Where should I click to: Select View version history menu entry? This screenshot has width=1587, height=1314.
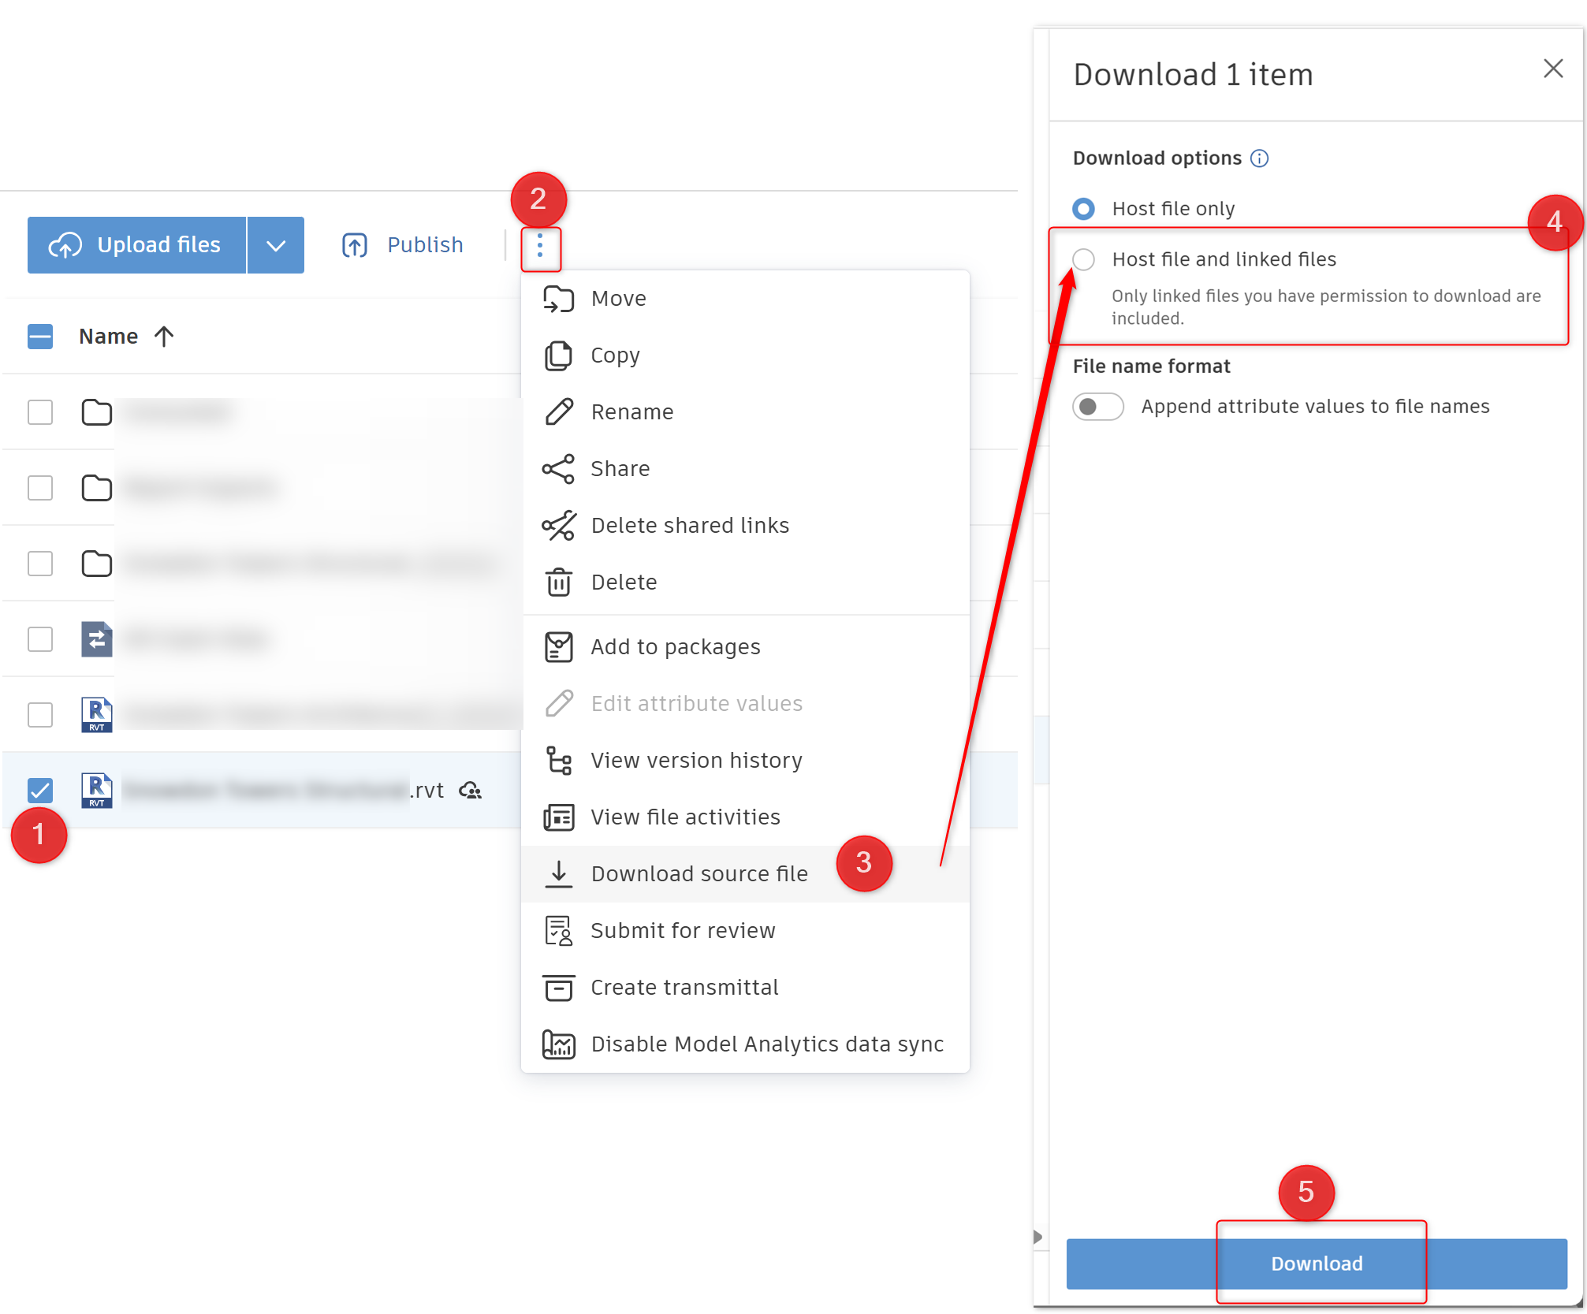point(745,761)
